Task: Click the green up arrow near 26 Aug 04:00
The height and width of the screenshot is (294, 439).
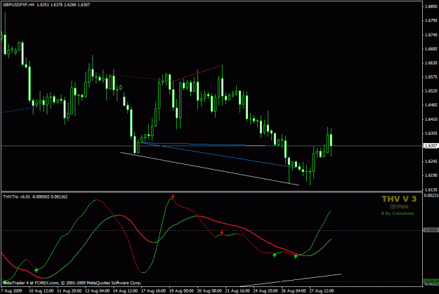Action: pos(296,256)
